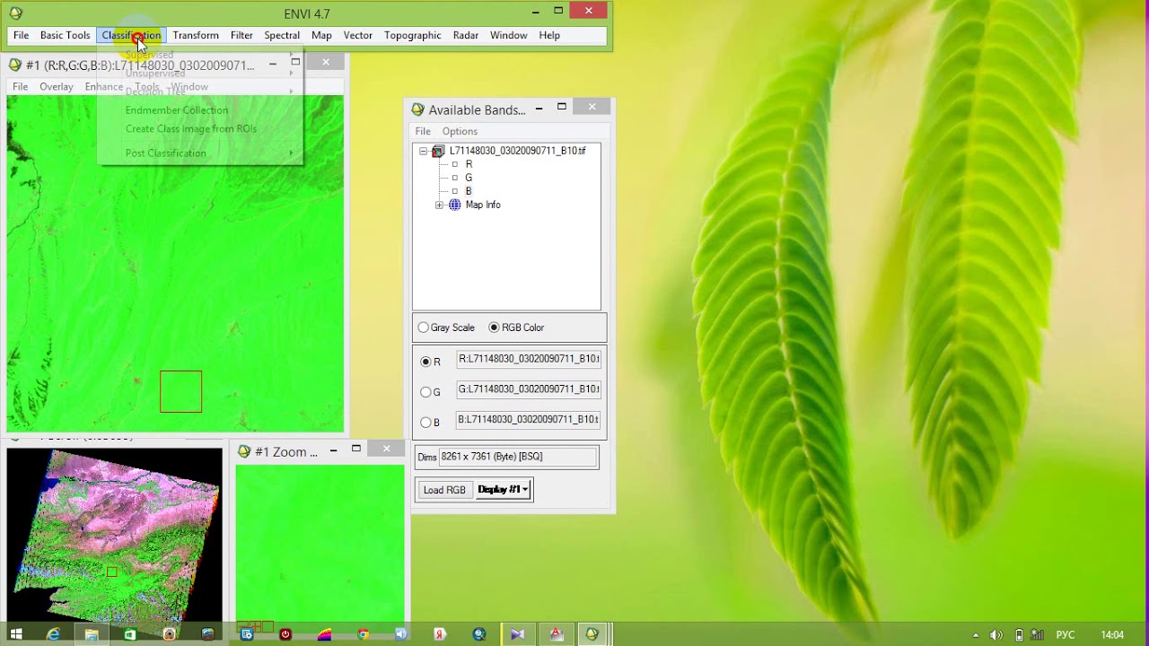
Task: Select band G in the bands tree
Action: coord(469,178)
